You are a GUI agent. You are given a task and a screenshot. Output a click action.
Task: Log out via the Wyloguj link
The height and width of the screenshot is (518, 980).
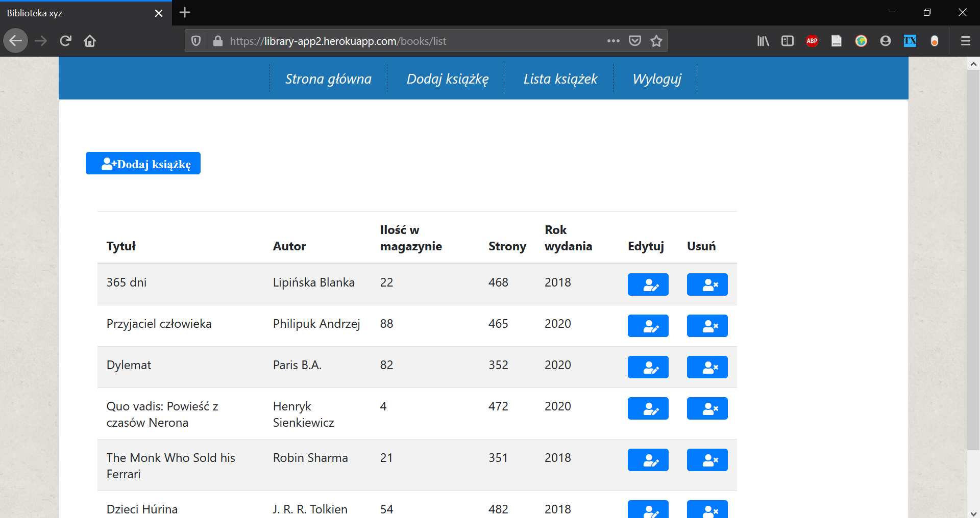point(656,79)
